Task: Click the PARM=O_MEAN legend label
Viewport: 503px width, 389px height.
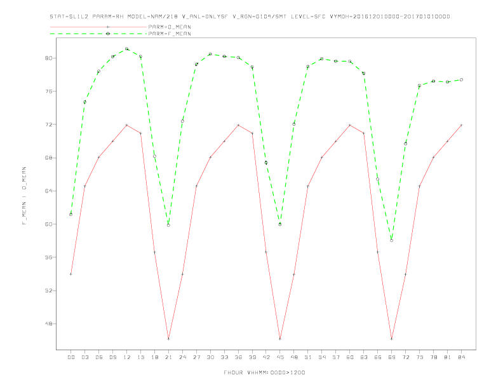Action: (x=170, y=27)
